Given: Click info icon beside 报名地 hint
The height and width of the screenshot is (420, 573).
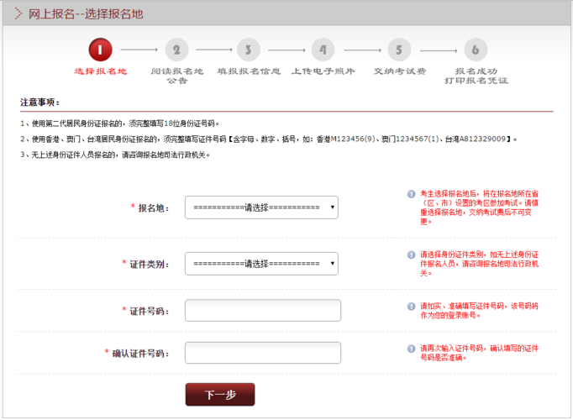Looking at the screenshot, I should (x=411, y=194).
